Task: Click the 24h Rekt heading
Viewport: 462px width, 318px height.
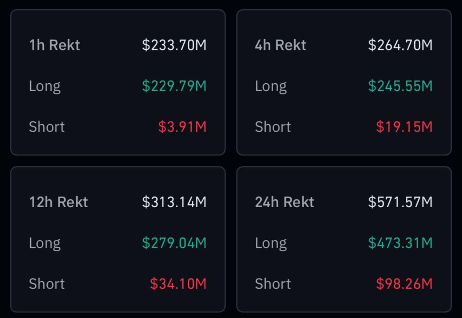Action: click(x=284, y=202)
